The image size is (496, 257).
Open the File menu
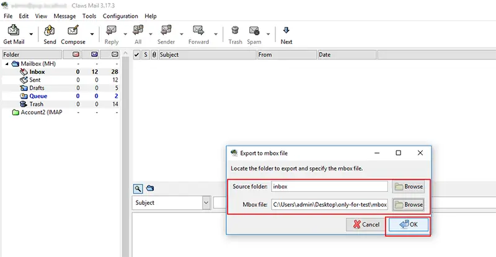pos(8,16)
